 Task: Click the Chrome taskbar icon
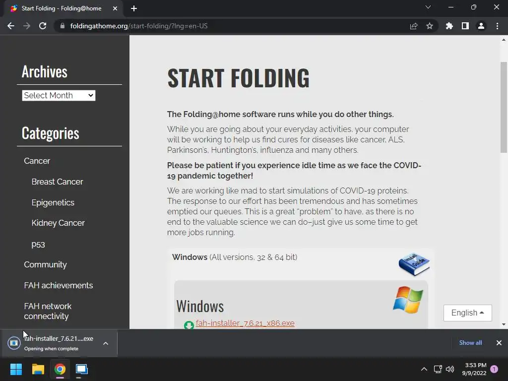point(60,369)
